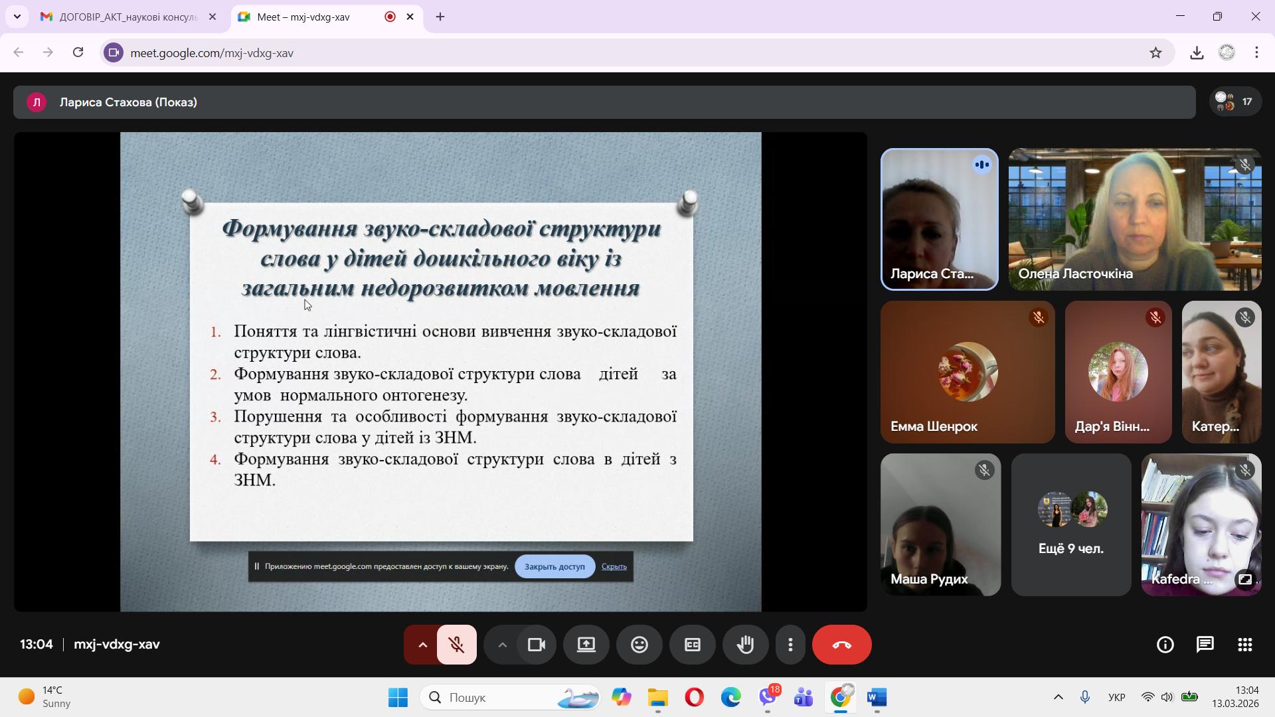Screen dimensions: 1275x717
Task: Click the 'Скрыть' link
Action: 614,566
